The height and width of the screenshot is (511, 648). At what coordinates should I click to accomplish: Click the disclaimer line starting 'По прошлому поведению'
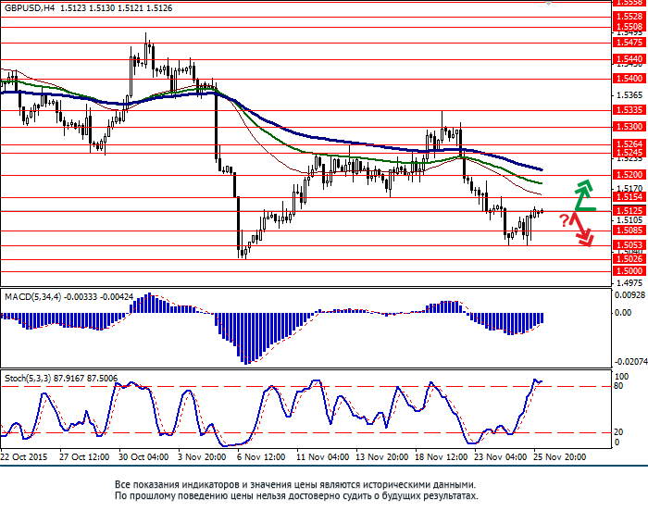click(296, 495)
